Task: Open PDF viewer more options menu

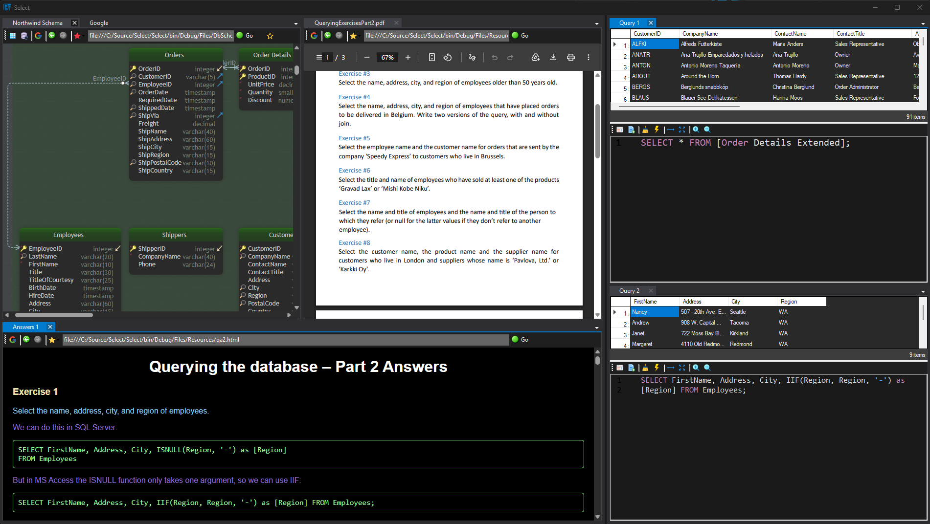Action: pos(589,57)
